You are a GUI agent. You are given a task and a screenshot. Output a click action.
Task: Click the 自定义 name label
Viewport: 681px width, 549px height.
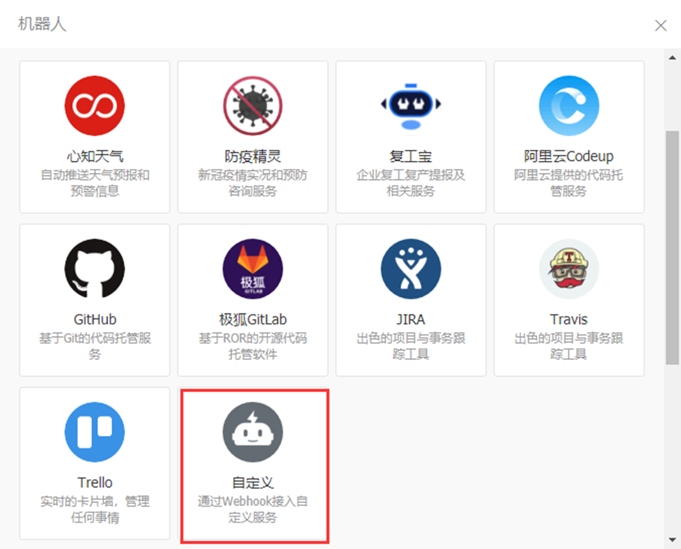coord(253,483)
